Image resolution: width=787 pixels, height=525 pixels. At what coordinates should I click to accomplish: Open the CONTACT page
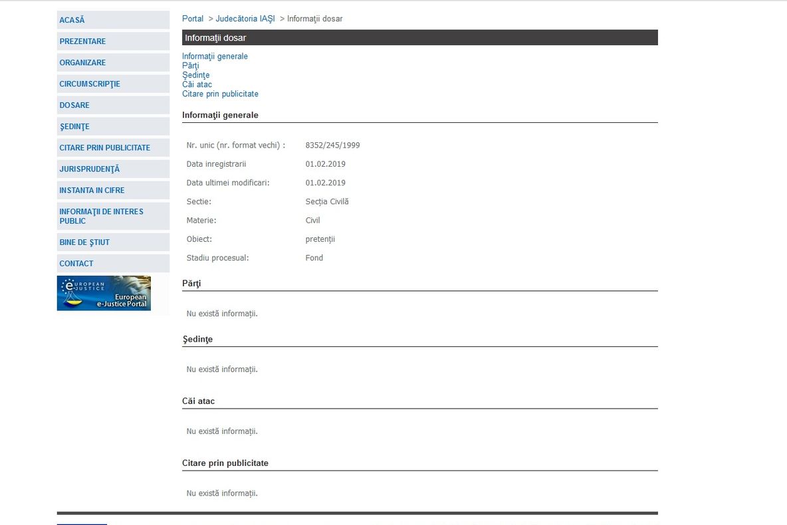[76, 263]
